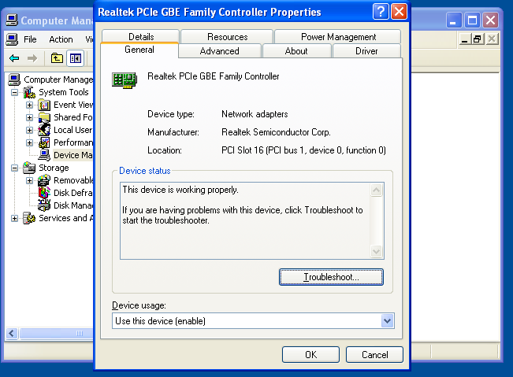Click OK to confirm properties
Viewport: 513px width, 377px height.
[x=310, y=354]
